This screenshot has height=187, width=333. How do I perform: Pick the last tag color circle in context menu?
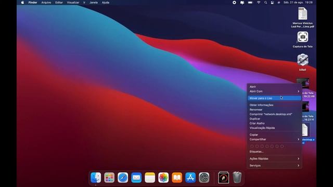(x=282, y=146)
